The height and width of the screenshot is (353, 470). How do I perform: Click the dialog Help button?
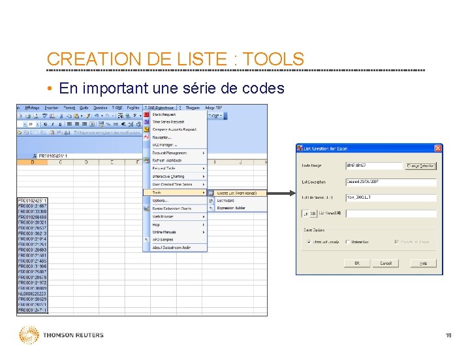(423, 263)
